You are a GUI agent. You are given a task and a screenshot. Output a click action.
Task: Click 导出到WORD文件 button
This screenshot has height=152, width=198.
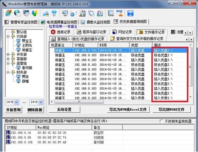click(172, 110)
